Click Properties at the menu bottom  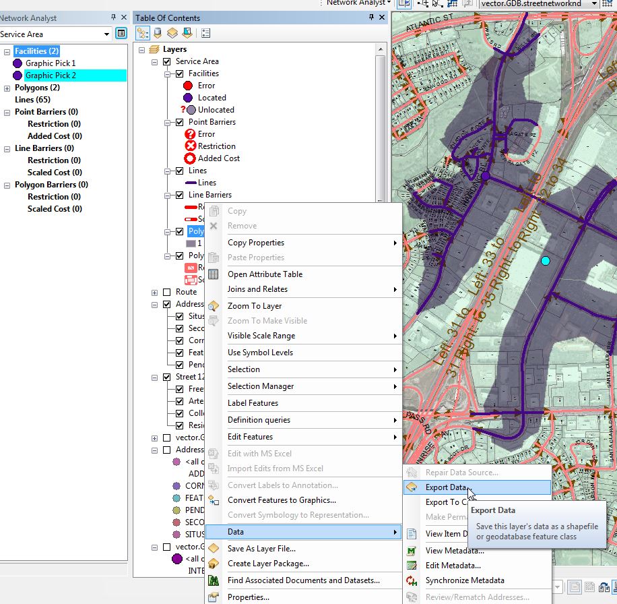[248, 597]
